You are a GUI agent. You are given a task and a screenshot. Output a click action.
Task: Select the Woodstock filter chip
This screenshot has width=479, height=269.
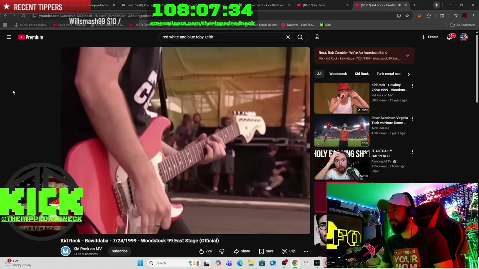[x=338, y=74]
